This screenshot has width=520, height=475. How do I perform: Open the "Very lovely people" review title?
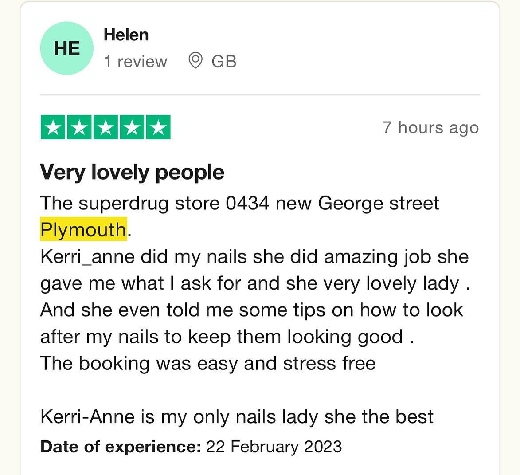coord(132,173)
